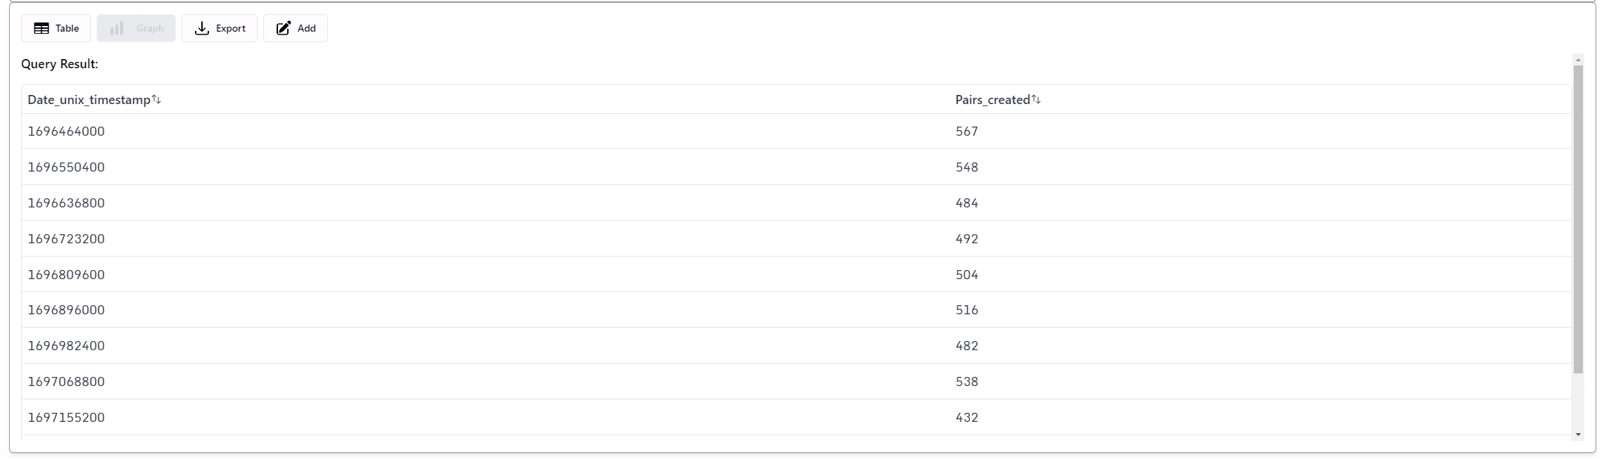Select the row with timestamp 1696809600
This screenshot has height=462, width=1604.
[796, 274]
